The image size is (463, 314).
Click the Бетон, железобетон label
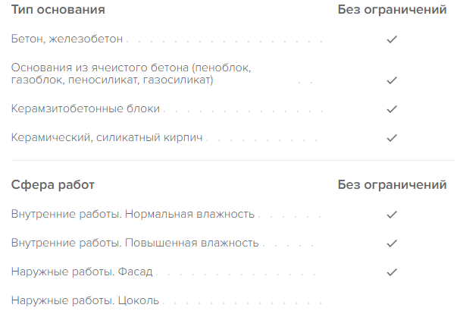click(x=67, y=39)
